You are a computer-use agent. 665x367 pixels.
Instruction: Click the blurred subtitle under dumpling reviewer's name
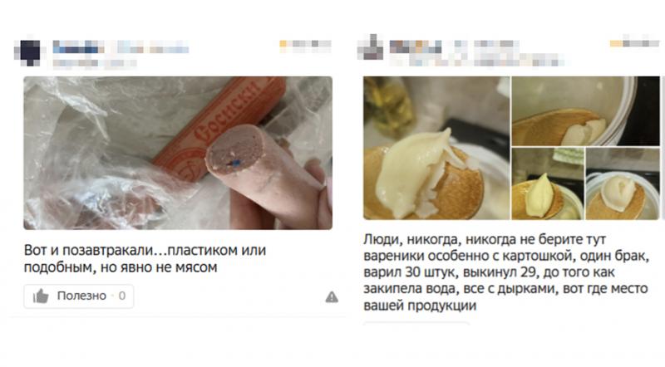[476, 60]
